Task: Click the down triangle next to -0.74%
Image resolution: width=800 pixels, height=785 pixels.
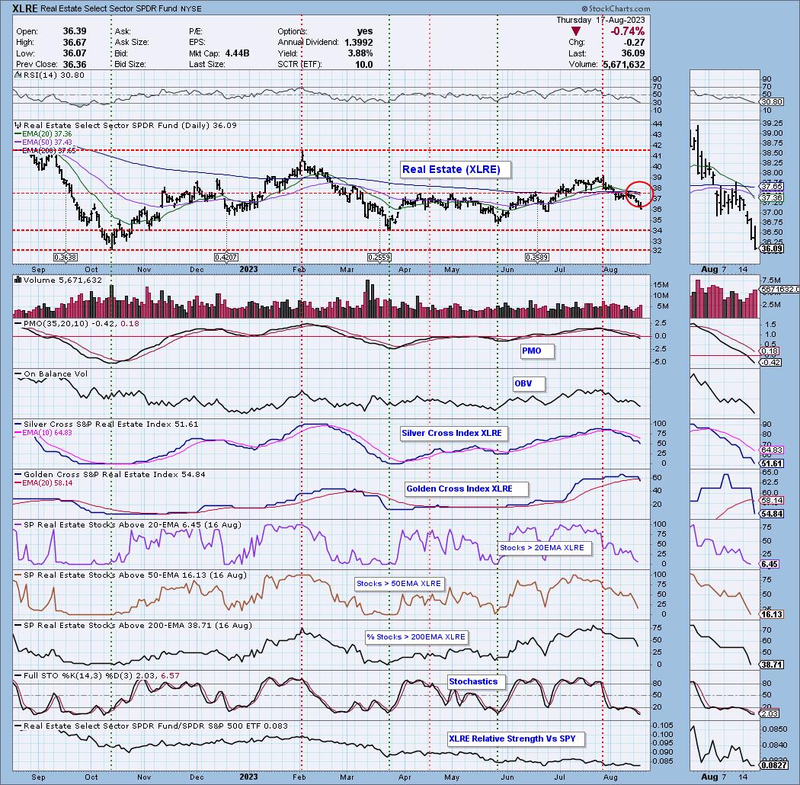Action: pos(576,32)
